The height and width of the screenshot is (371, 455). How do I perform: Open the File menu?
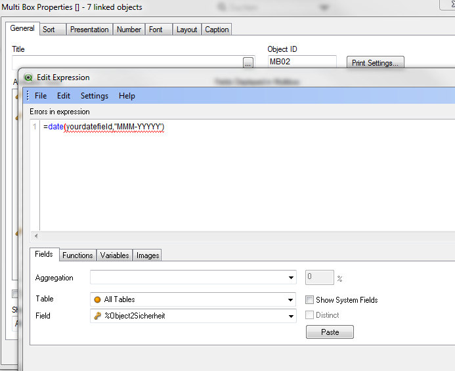pyautogui.click(x=41, y=96)
